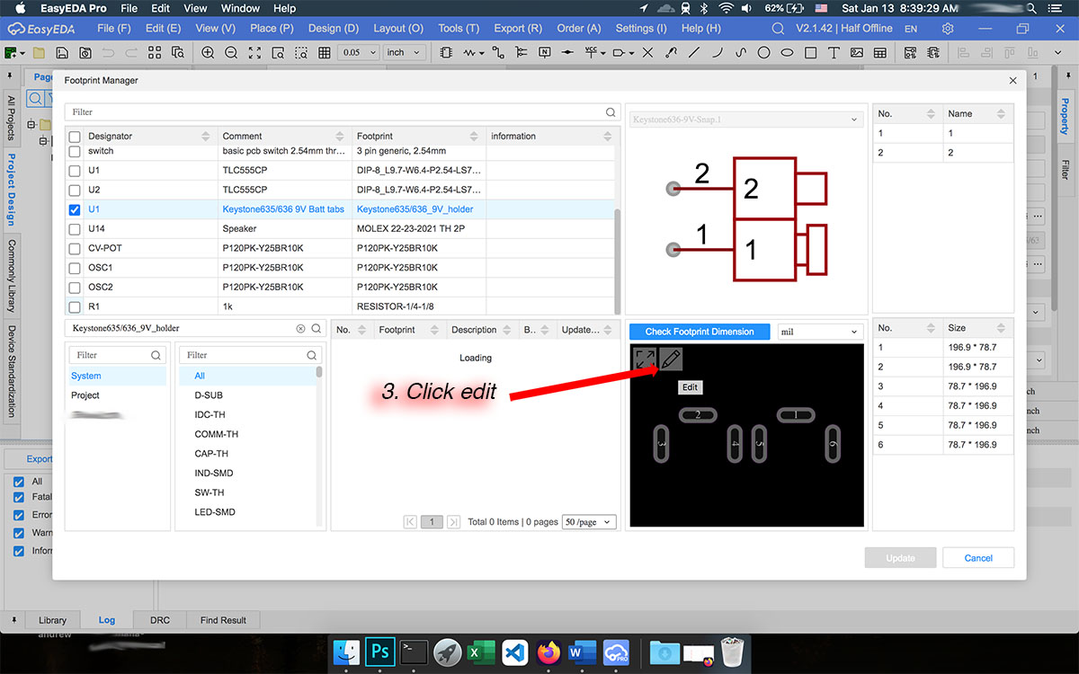
Task: Switch to the Find Result tab
Action: [x=223, y=620]
